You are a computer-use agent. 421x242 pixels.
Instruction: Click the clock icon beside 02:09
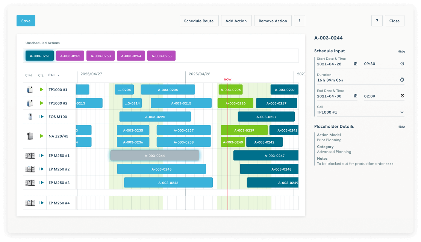(x=402, y=96)
